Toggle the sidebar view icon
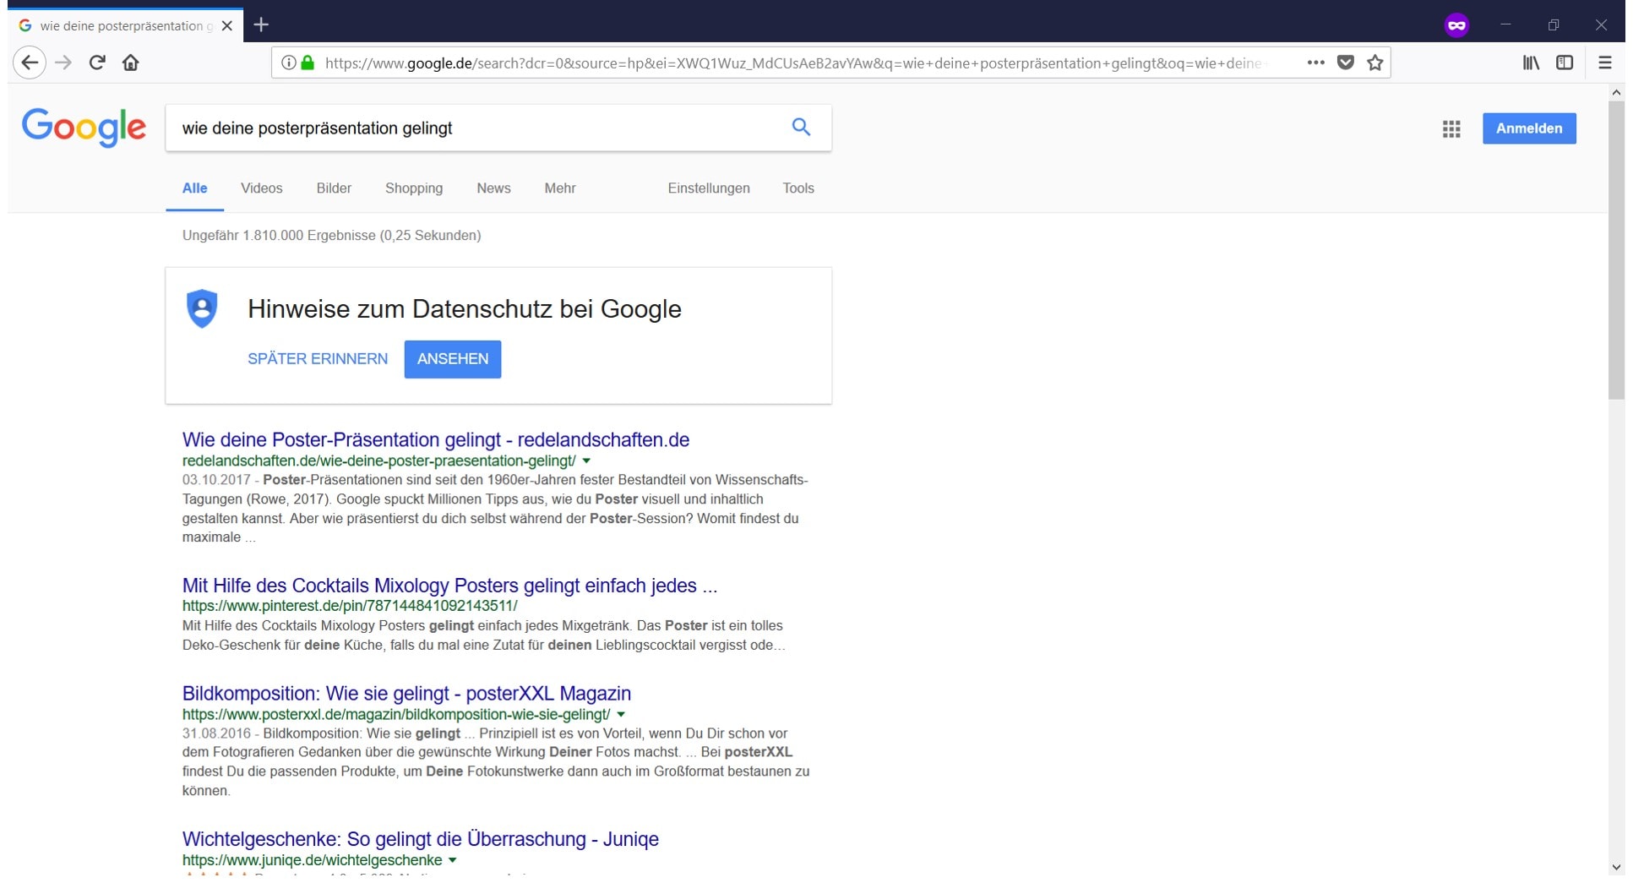Screen dimensions: 1633x883 (x=1564, y=63)
